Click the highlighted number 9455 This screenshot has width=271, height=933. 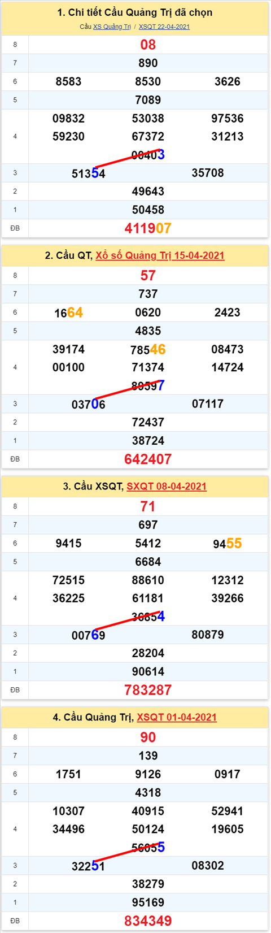pyautogui.click(x=228, y=544)
